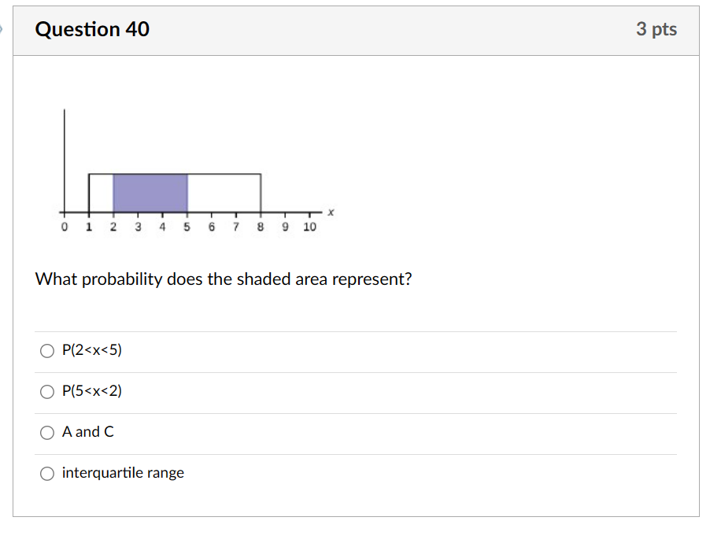Click the distribution graph image
This screenshot has width=710, height=543.
[189, 165]
